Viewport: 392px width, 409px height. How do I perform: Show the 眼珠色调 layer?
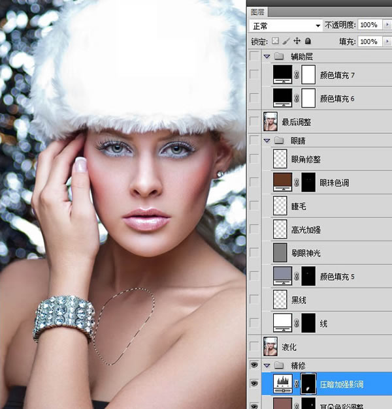(254, 182)
